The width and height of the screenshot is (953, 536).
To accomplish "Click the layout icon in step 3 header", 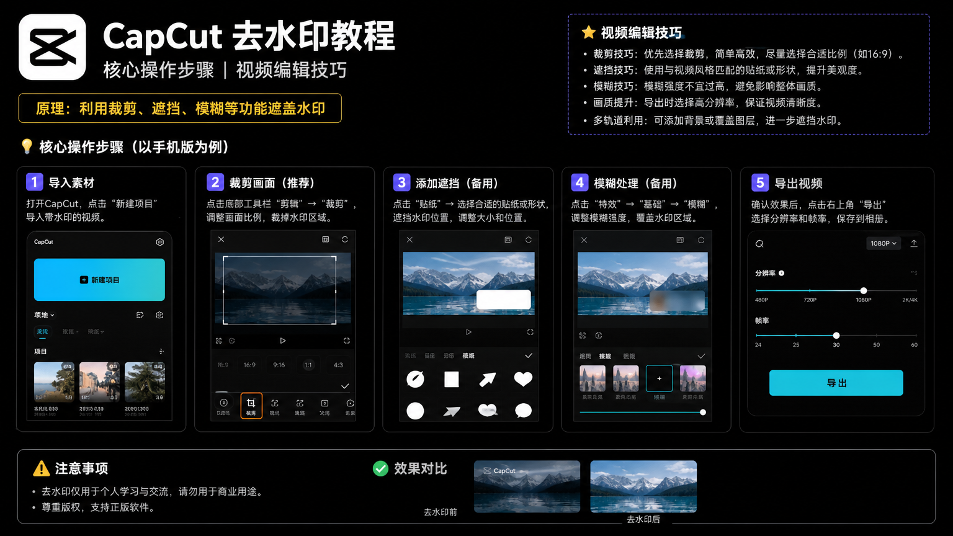I will 508,239.
